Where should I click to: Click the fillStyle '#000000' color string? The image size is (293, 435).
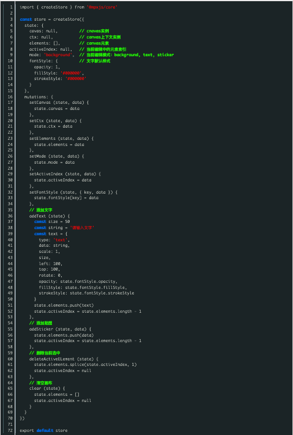coord(71,73)
